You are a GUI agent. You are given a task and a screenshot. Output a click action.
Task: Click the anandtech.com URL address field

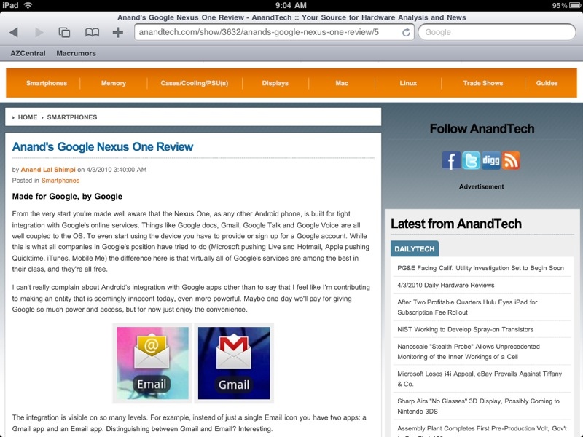274,32
